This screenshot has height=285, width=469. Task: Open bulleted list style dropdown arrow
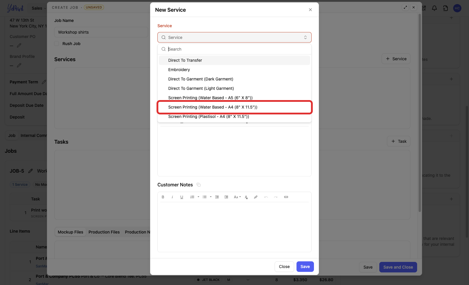click(x=211, y=197)
